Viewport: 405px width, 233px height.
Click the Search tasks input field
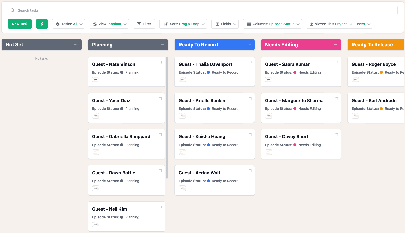(x=202, y=10)
